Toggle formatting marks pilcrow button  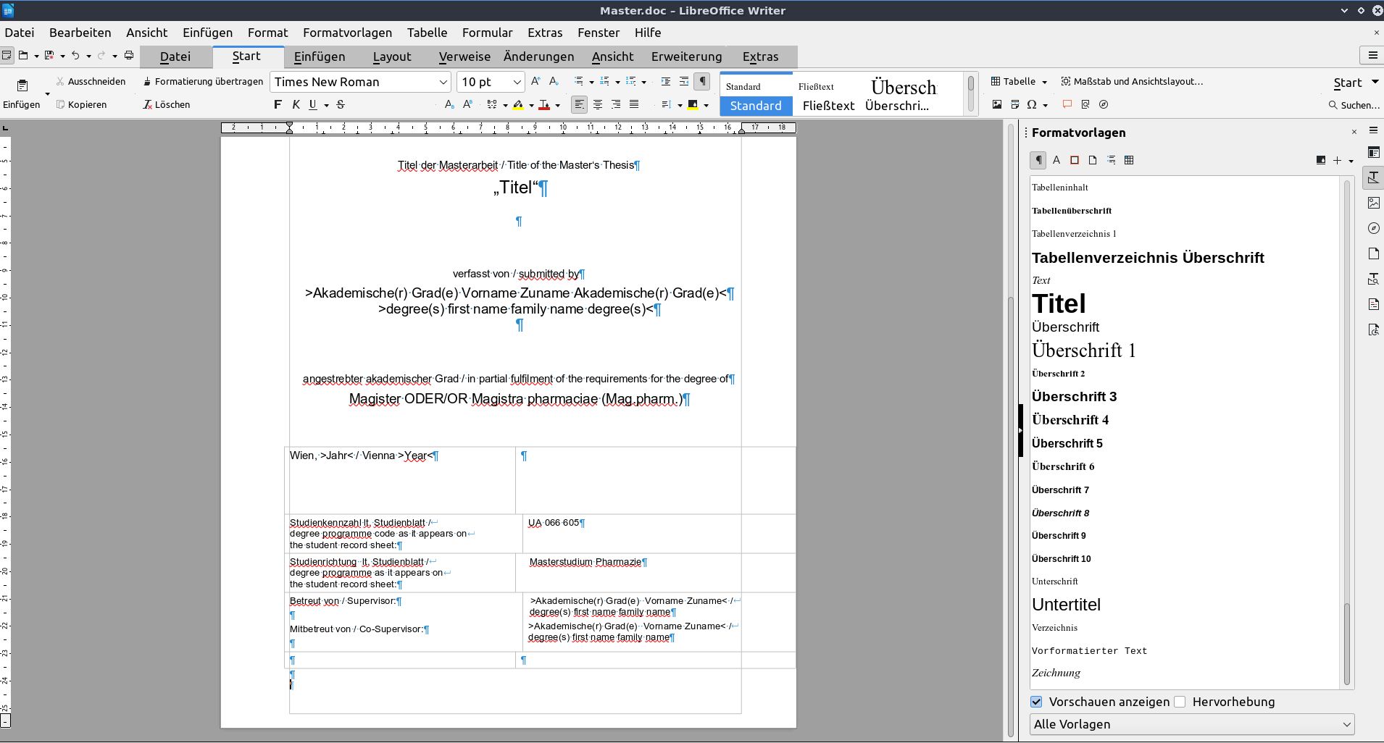[702, 82]
